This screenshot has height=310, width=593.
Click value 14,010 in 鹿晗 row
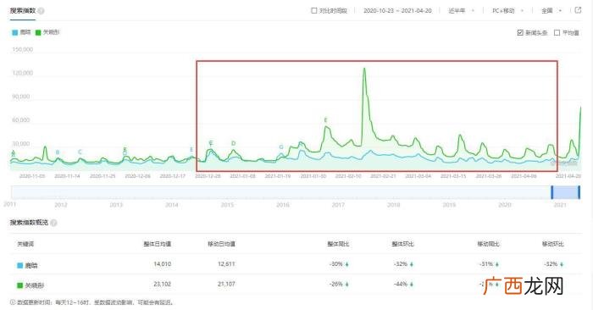coord(163,264)
